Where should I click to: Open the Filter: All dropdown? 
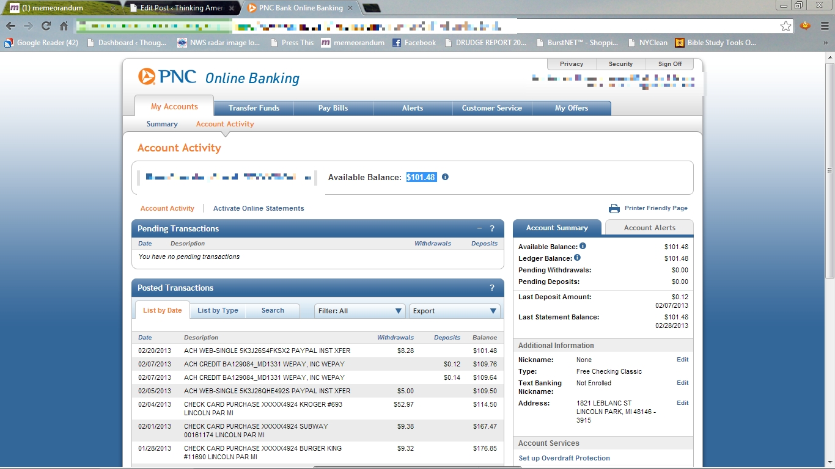[x=360, y=311]
